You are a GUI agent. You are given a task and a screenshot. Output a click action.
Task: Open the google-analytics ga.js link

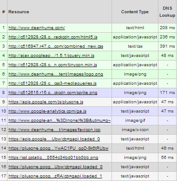tap(47, 111)
